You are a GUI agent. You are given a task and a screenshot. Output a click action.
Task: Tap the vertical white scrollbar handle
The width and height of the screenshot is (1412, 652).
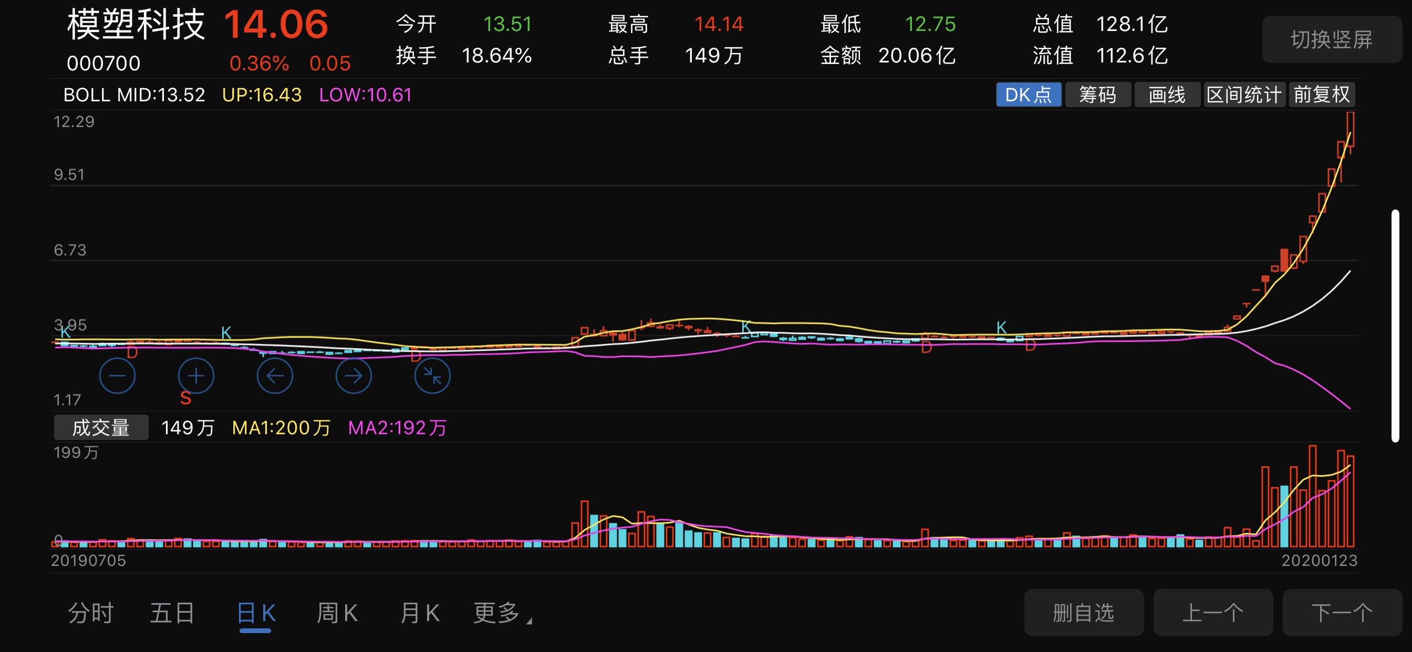click(1395, 325)
